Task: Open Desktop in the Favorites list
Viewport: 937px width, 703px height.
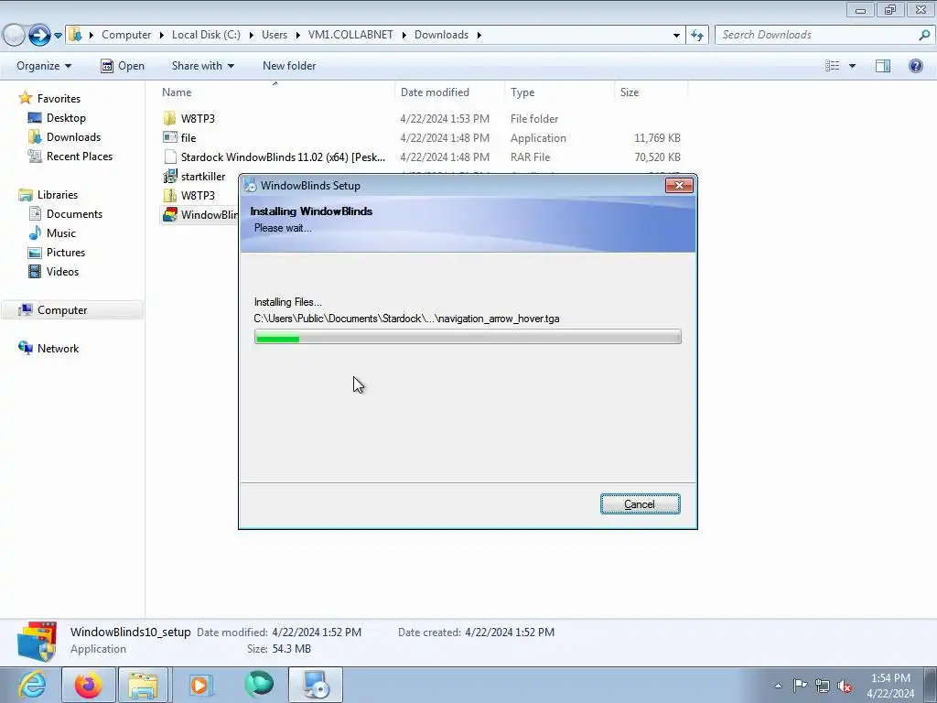Action: (66, 118)
